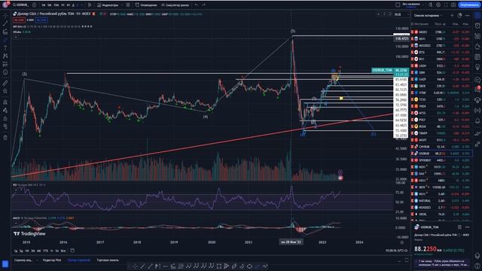Toggle the watchlist panel button in sidebar
The image size is (482, 271).
(x=477, y=15)
